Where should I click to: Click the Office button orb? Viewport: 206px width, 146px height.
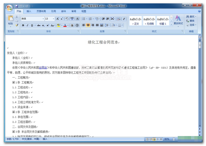[x=9, y=8]
